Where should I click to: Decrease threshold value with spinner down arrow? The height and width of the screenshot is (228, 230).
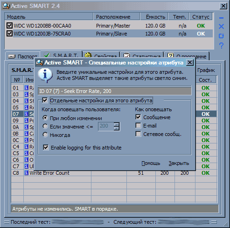(x=116, y=128)
